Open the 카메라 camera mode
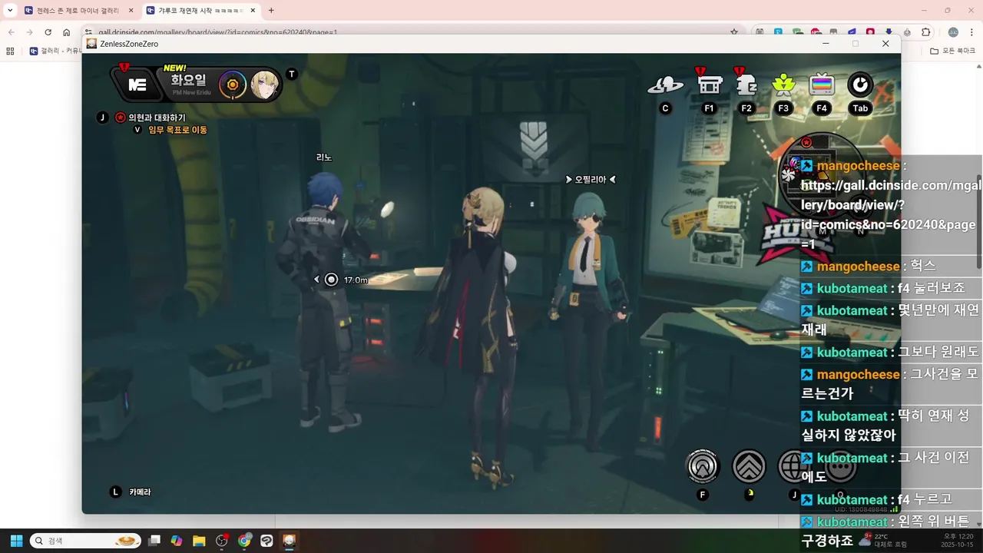 point(140,492)
